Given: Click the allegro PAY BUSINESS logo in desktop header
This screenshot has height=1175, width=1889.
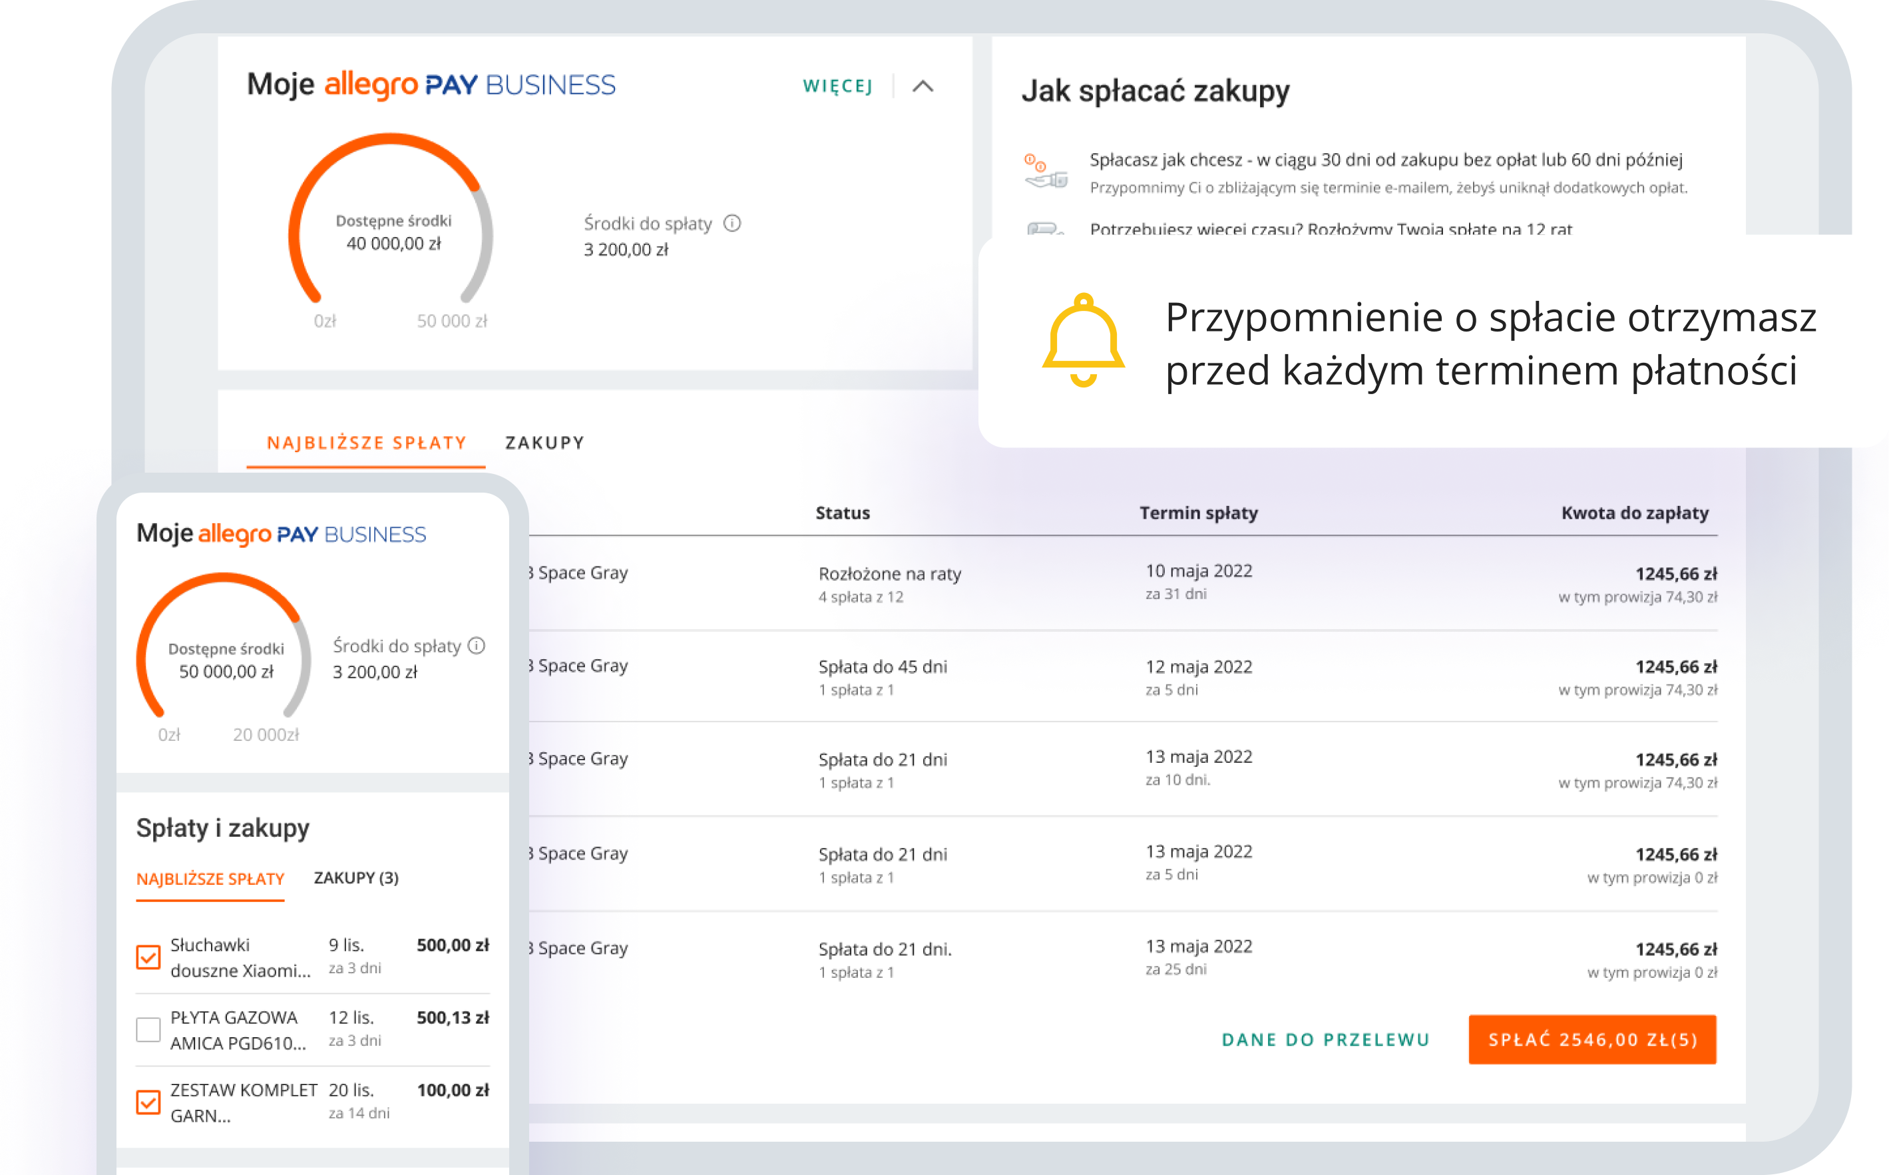Looking at the screenshot, I should (x=469, y=85).
